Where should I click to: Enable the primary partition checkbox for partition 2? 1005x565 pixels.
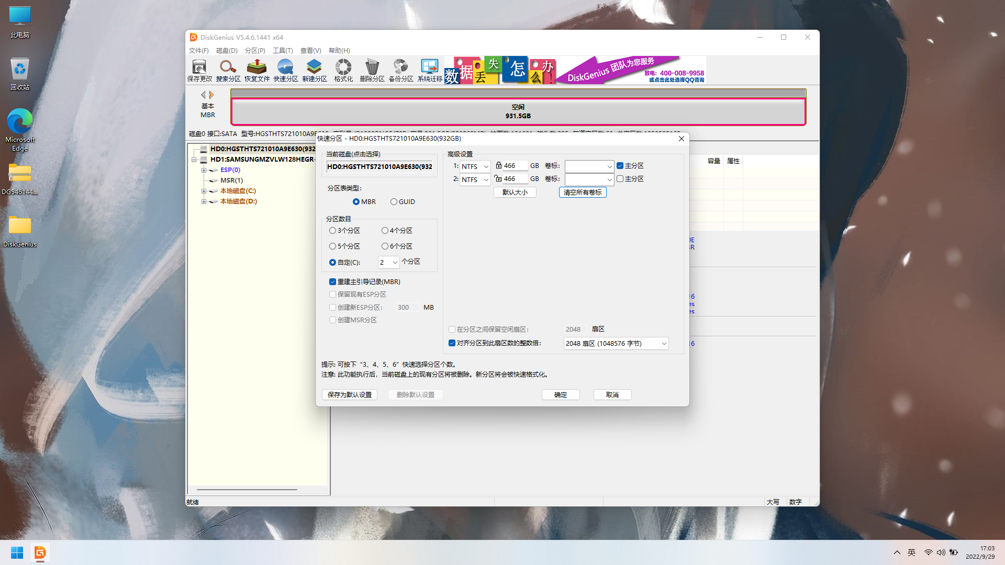click(620, 179)
